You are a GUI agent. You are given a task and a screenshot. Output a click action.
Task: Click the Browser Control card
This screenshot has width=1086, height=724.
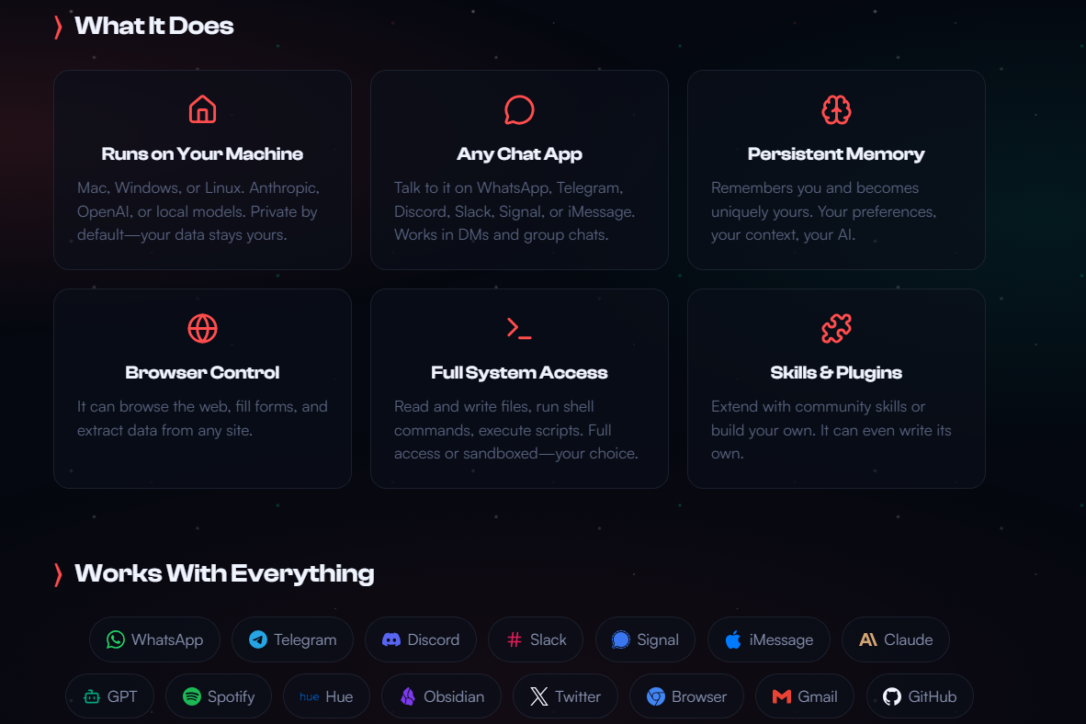[x=202, y=388]
